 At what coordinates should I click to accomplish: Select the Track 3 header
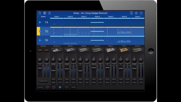pos(84,16)
